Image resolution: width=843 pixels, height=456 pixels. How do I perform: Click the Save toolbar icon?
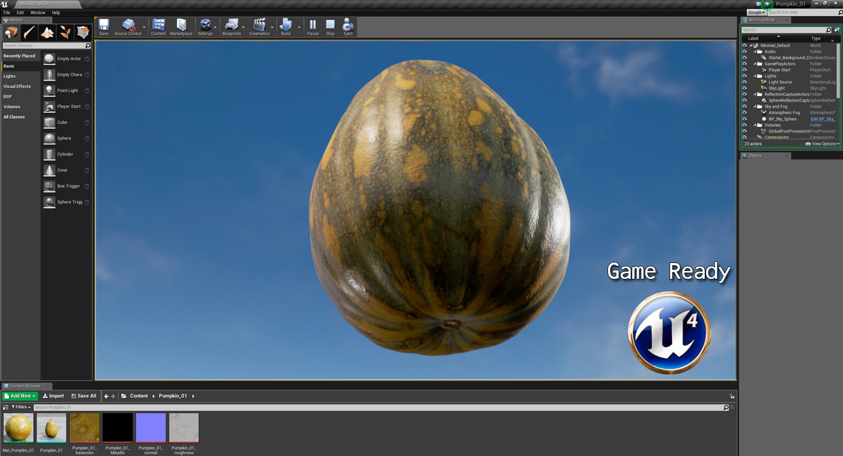pos(104,27)
